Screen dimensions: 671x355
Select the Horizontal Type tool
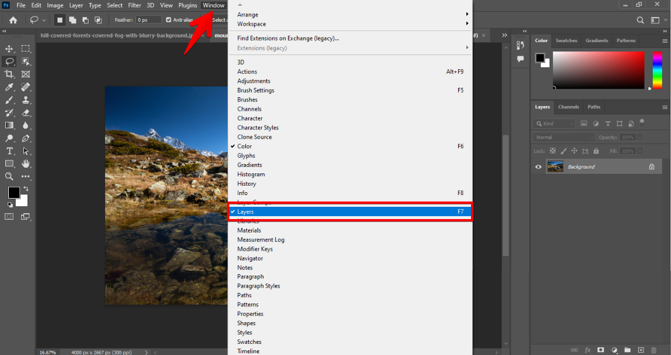click(x=9, y=151)
